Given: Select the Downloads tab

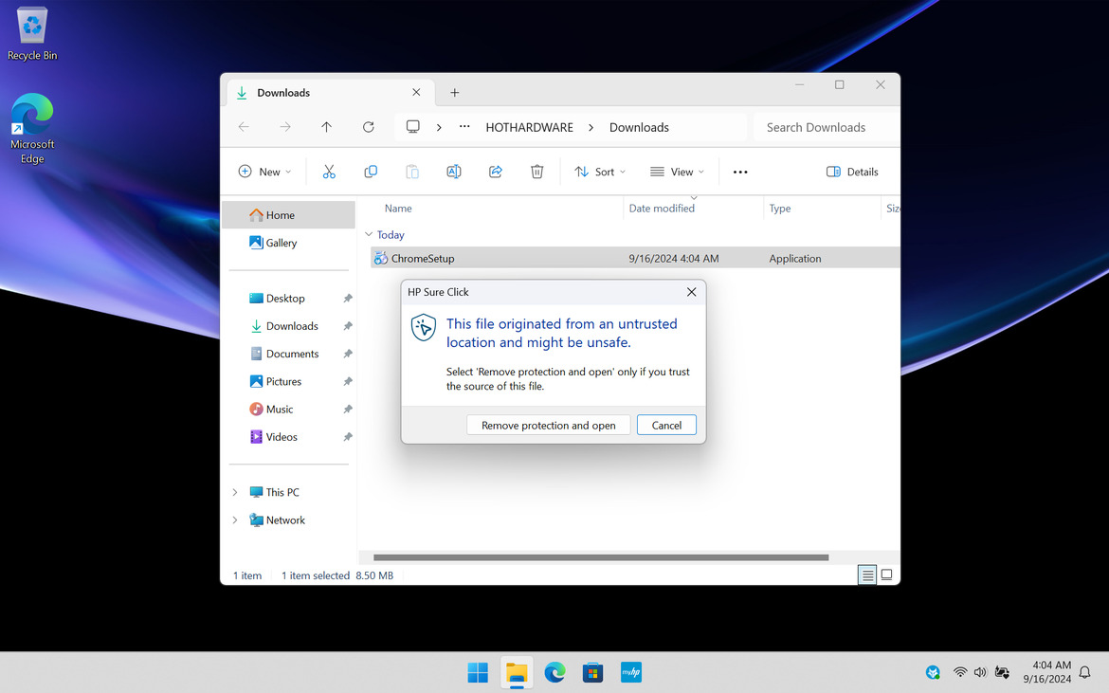Looking at the screenshot, I should (x=331, y=93).
